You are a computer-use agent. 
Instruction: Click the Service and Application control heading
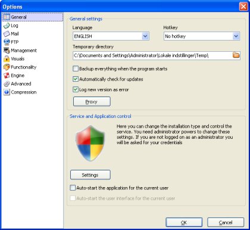pyautogui.click(x=101, y=116)
